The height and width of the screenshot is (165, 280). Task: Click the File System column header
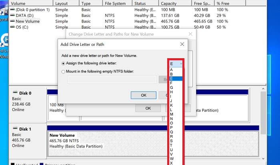[x=115, y=3]
